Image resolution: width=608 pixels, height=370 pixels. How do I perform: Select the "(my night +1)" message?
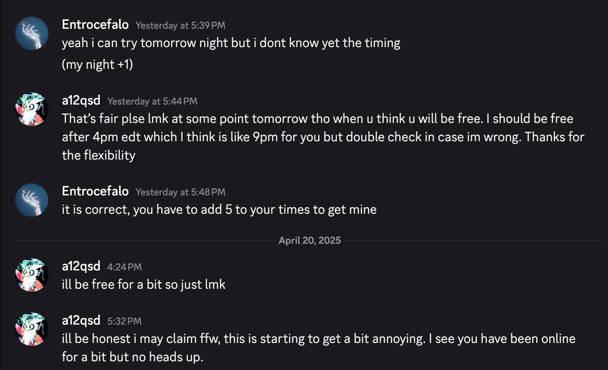tap(97, 65)
